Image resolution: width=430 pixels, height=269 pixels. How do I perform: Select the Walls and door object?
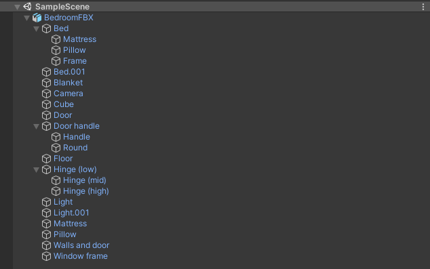pos(81,245)
